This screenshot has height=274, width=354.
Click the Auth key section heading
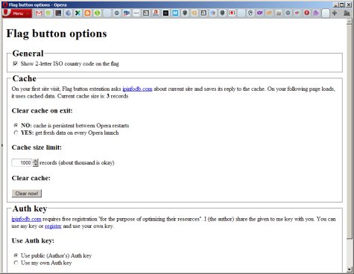tap(30, 208)
